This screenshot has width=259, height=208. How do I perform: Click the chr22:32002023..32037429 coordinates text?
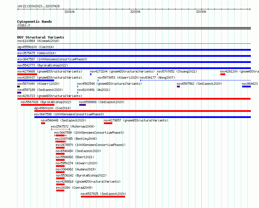(38, 6)
